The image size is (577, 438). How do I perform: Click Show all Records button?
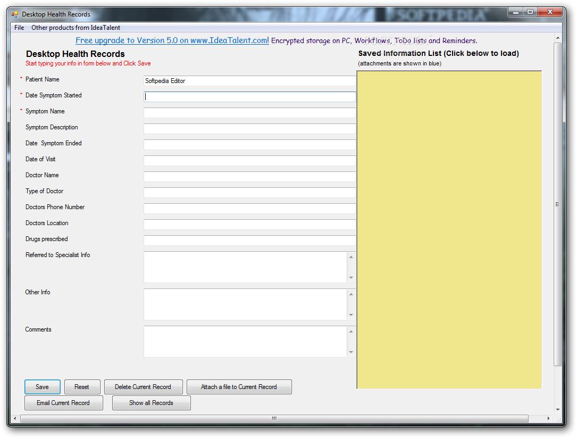[151, 403]
